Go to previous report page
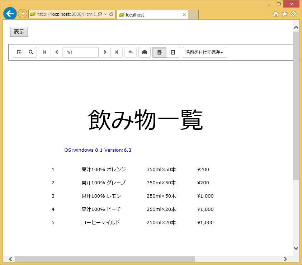The width and height of the screenshot is (302, 265). (57, 52)
